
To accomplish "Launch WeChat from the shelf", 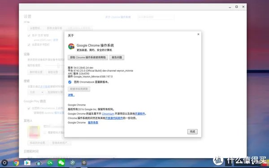I will (61, 163).
